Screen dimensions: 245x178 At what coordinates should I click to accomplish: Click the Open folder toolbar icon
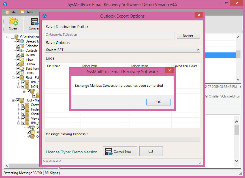pyautogui.click(x=13, y=24)
